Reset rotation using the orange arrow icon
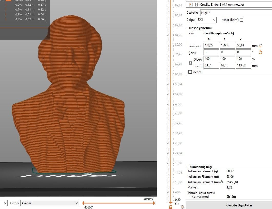This screenshot has width=272, height=209. click(260, 52)
